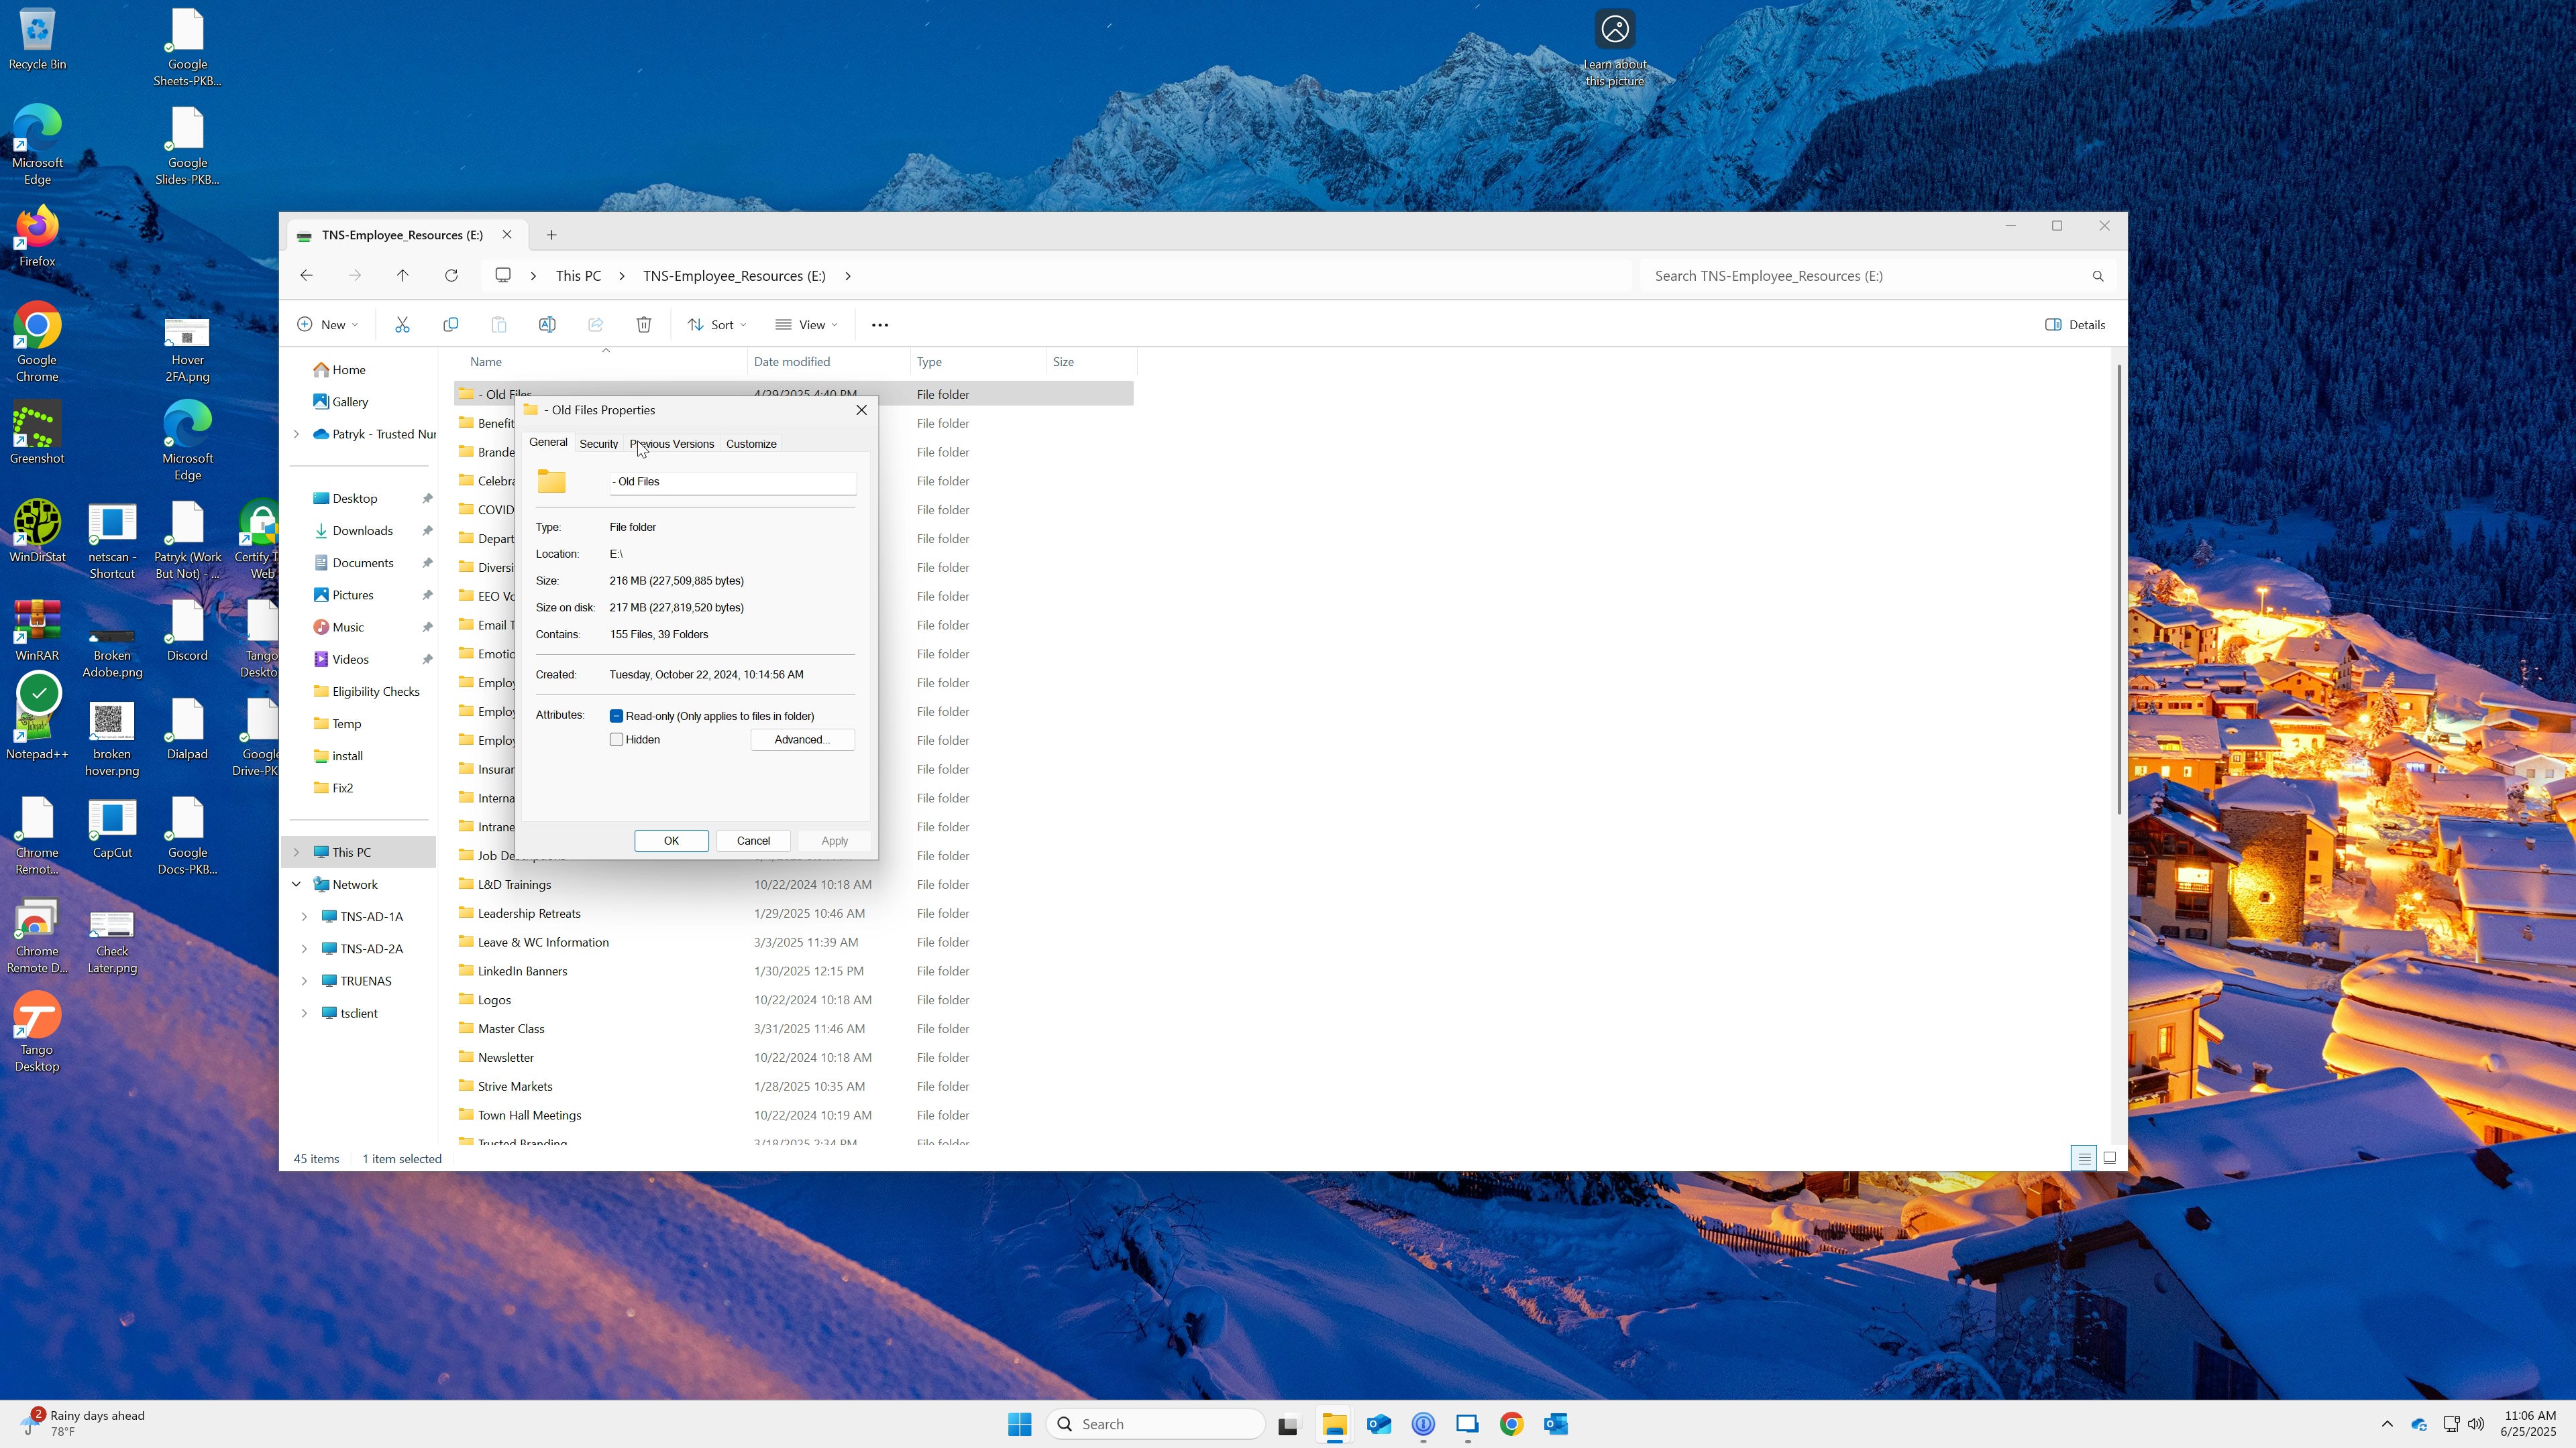Select the Firefox desktop icon
2576x1448 pixels.
[x=37, y=237]
